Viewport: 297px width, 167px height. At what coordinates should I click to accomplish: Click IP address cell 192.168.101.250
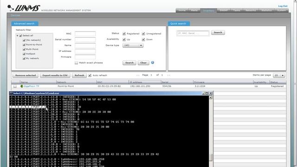click(140, 86)
